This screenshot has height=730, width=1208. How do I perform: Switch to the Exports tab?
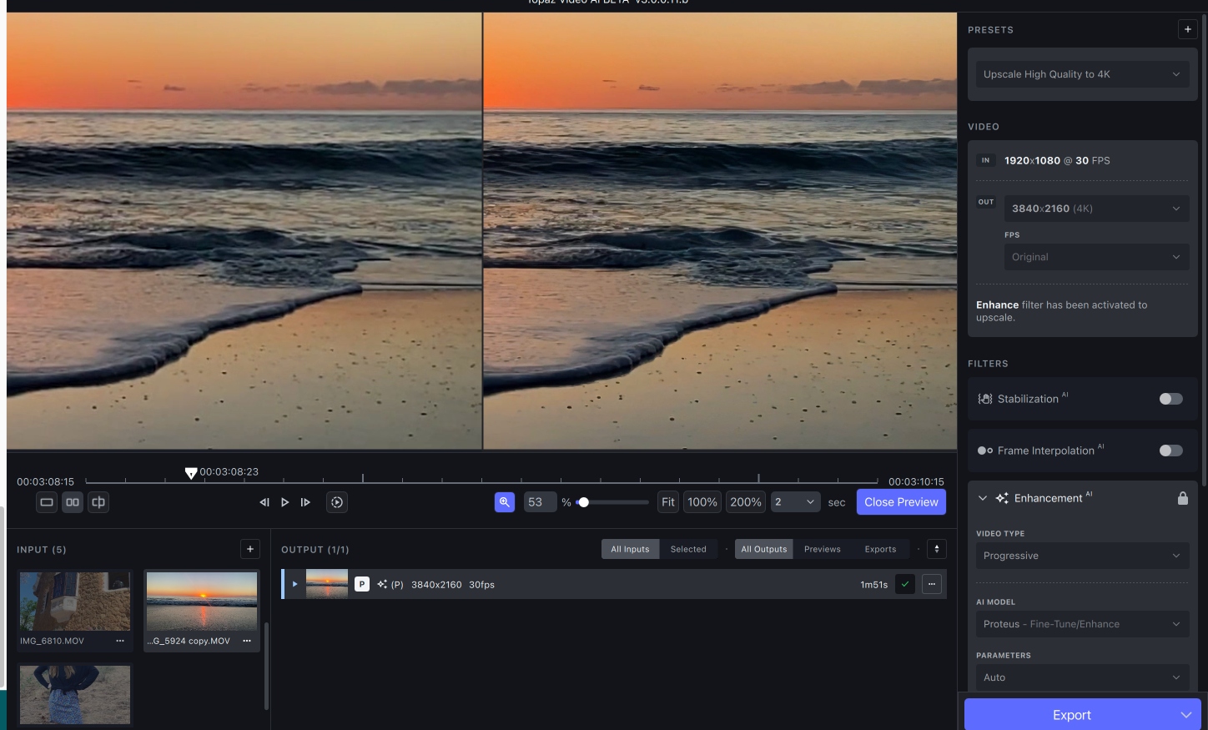point(880,549)
